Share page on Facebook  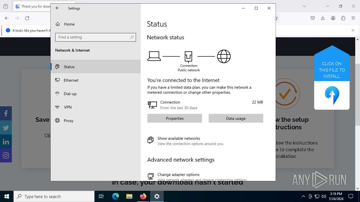6,113
